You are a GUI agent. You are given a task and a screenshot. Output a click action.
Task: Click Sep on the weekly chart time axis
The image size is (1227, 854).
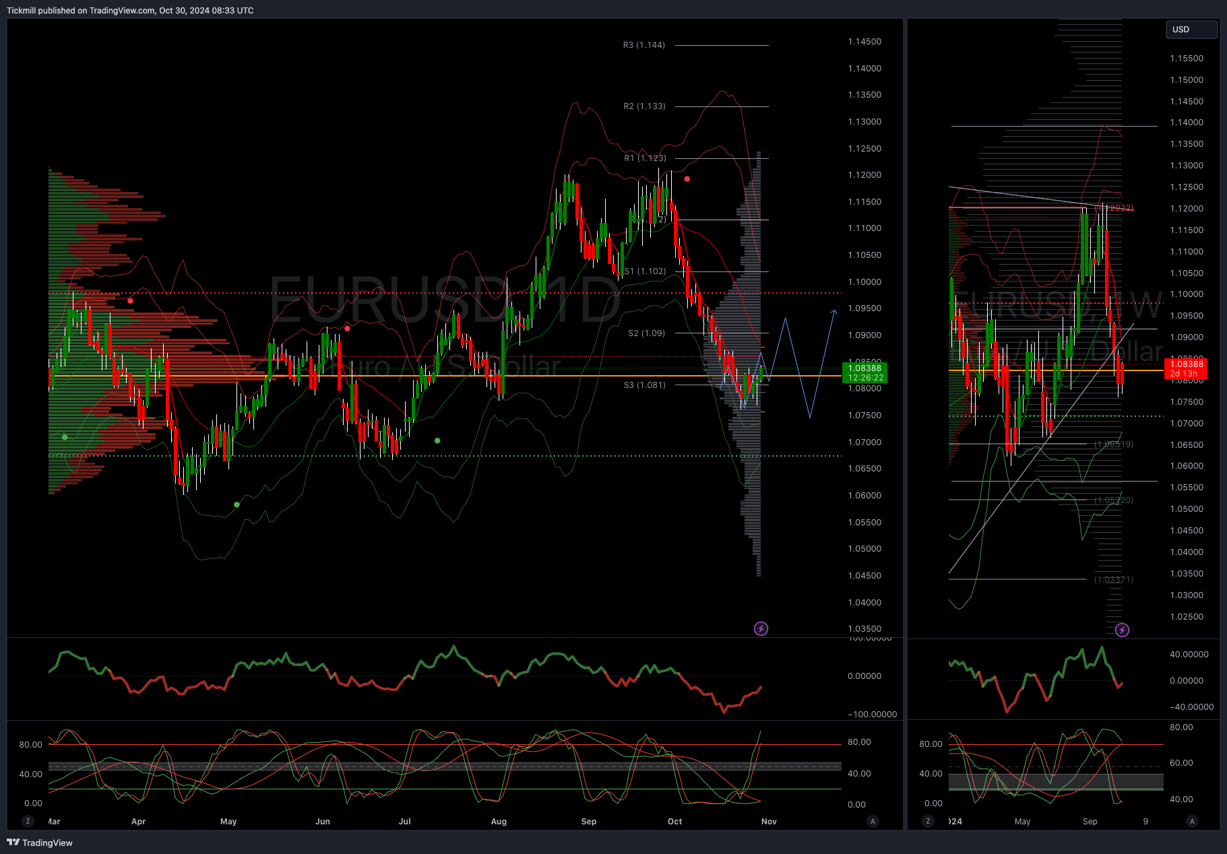point(1090,822)
